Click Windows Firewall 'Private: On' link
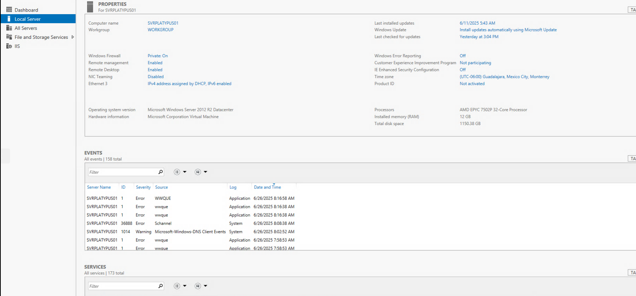Screen dimensions: 636x296 [x=157, y=56]
